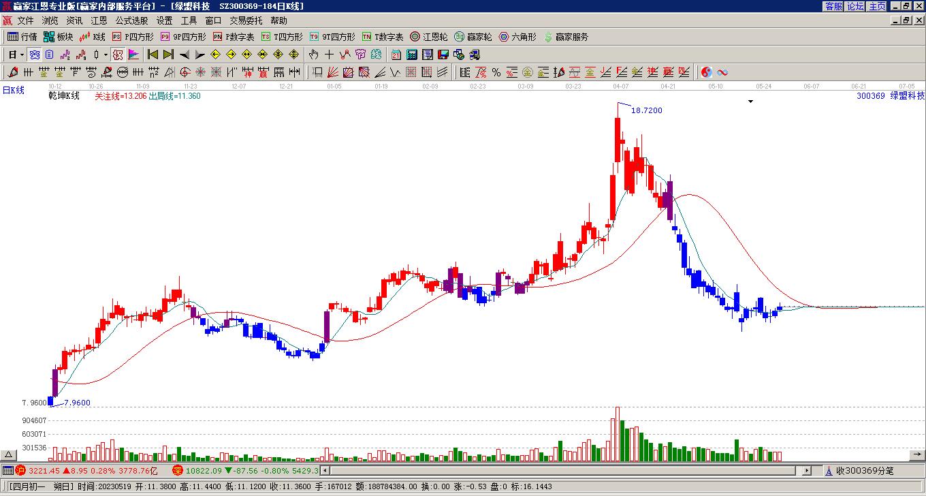Open the 浏览 menu
Screen dimensions: 926x496
pos(50,21)
